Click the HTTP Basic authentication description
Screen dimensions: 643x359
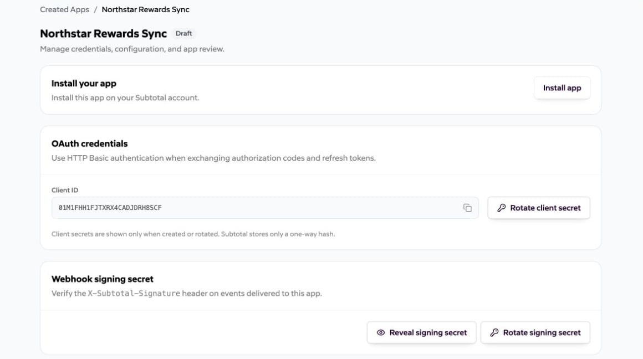pos(213,158)
